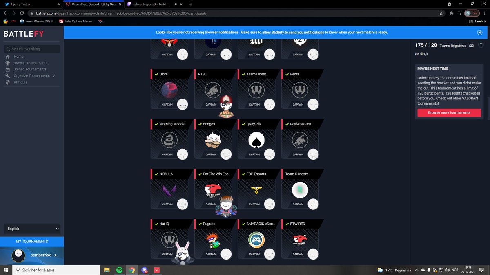Click the help question mark icon

[481, 45]
